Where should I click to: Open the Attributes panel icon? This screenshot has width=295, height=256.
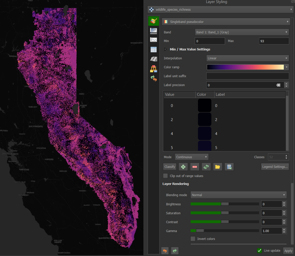[x=153, y=49]
